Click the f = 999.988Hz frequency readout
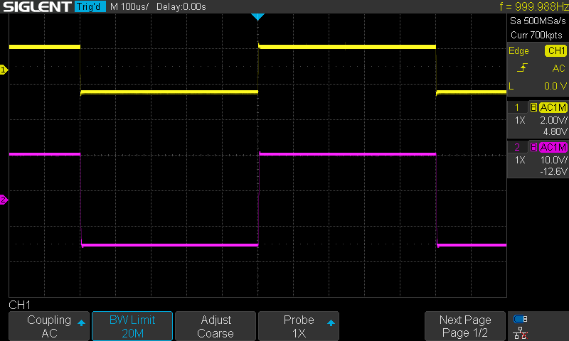Image resolution: width=569 pixels, height=341 pixels. (x=534, y=6)
